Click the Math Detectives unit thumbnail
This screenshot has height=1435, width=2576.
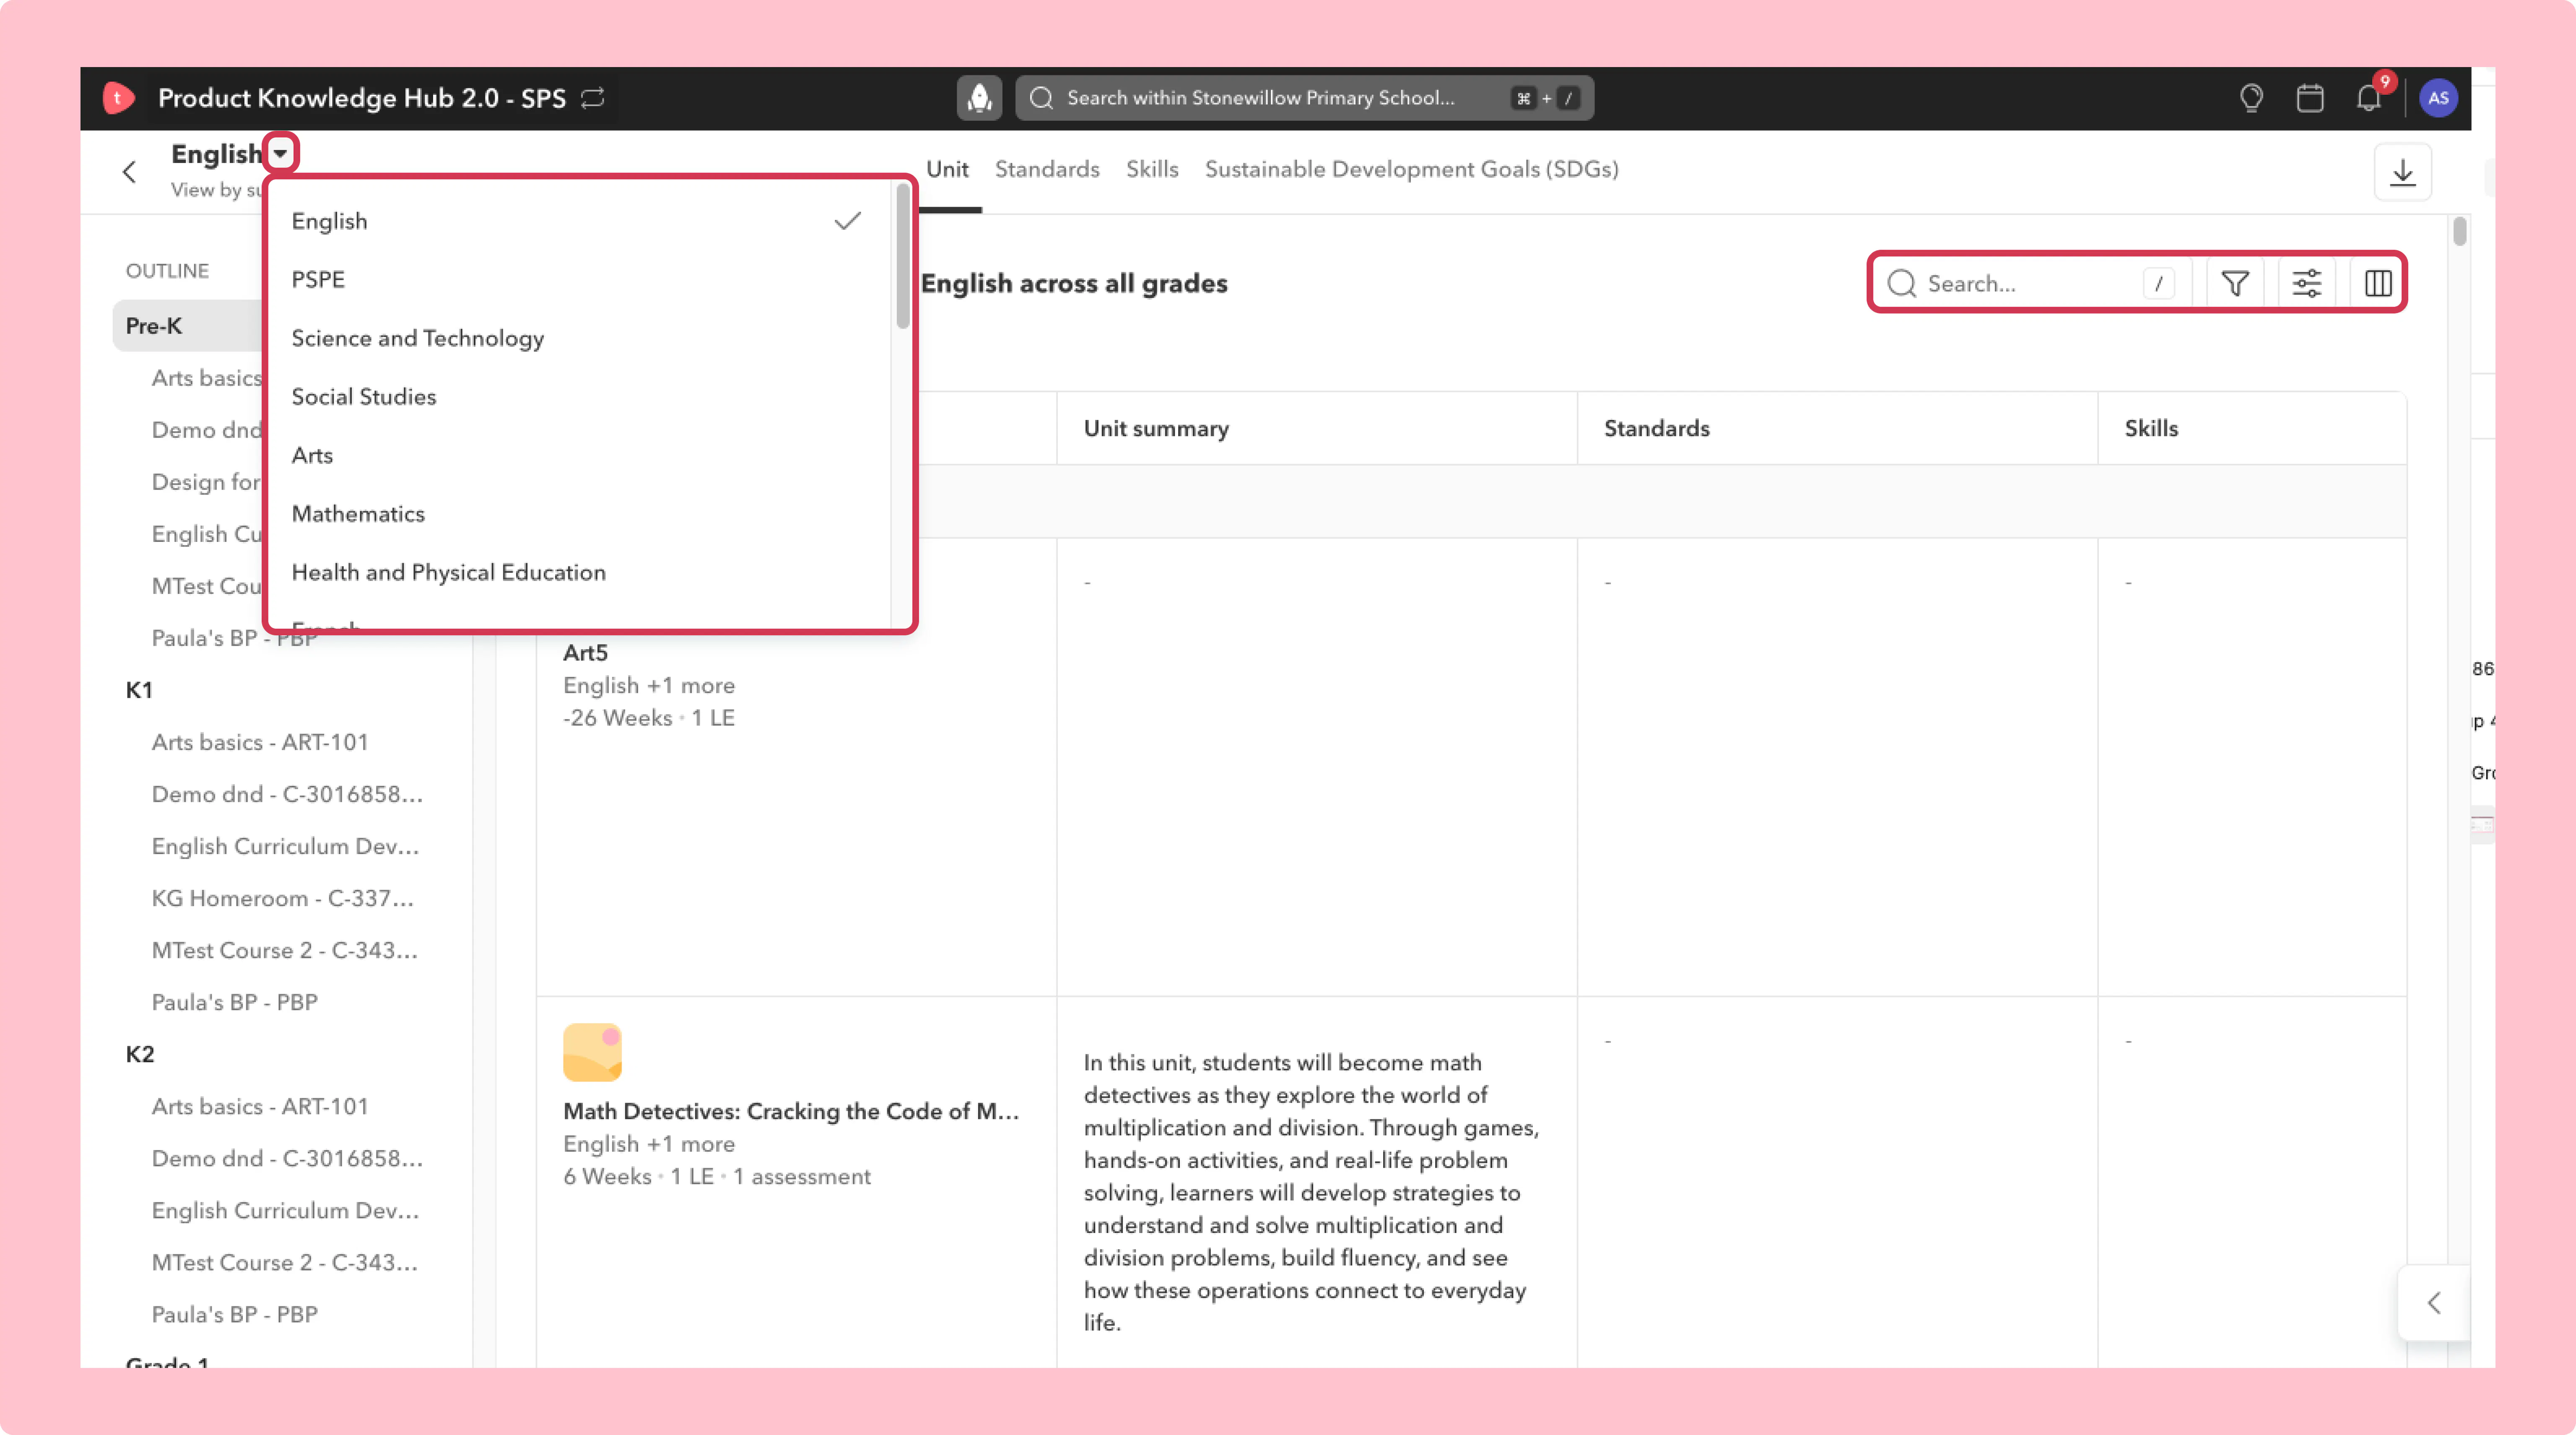592,1052
